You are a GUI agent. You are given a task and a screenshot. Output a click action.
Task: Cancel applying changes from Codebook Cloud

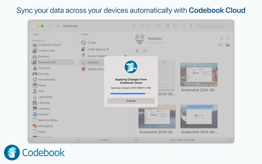pyautogui.click(x=131, y=101)
